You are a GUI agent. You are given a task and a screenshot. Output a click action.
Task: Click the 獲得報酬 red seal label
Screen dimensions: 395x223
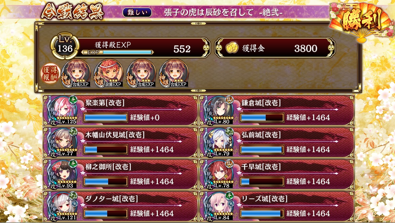click(50, 74)
